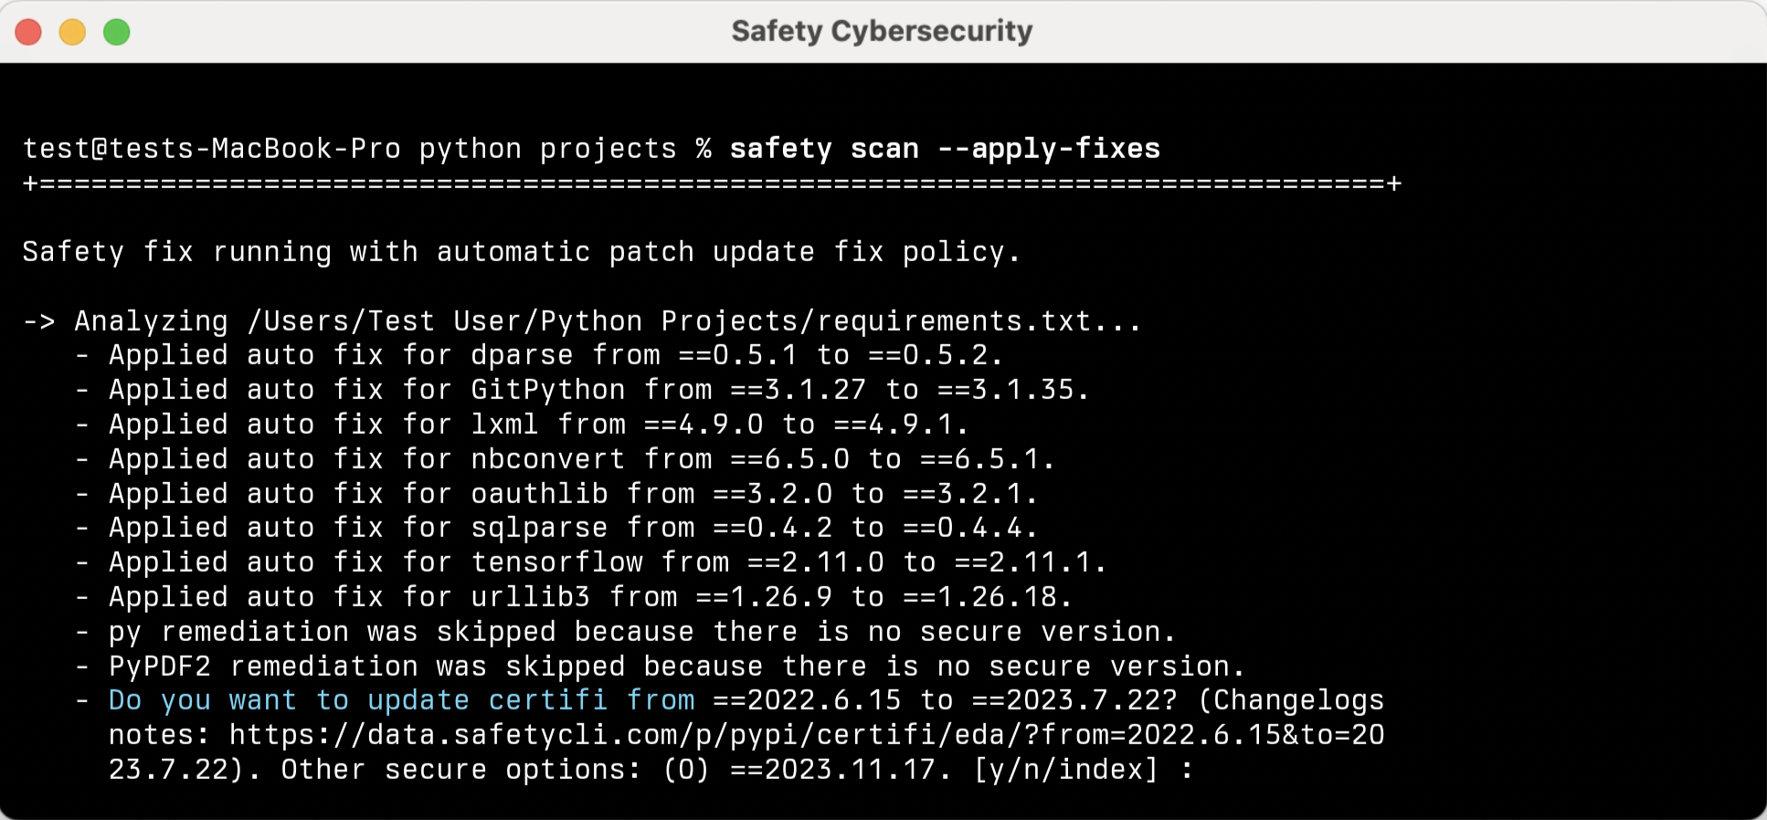1767x820 pixels.
Task: Click the "Safety fix running" policy message
Action: (x=521, y=252)
